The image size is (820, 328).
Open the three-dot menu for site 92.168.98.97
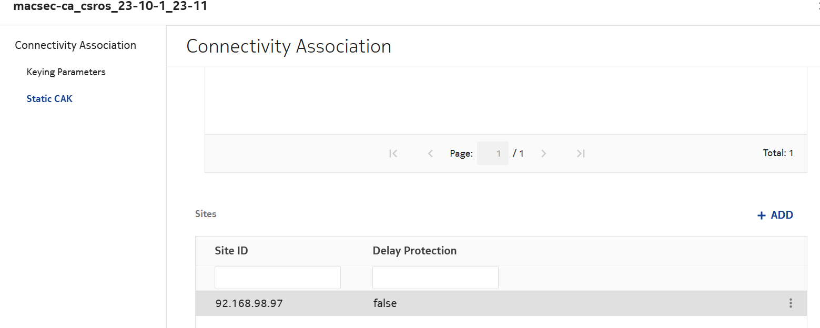[790, 303]
